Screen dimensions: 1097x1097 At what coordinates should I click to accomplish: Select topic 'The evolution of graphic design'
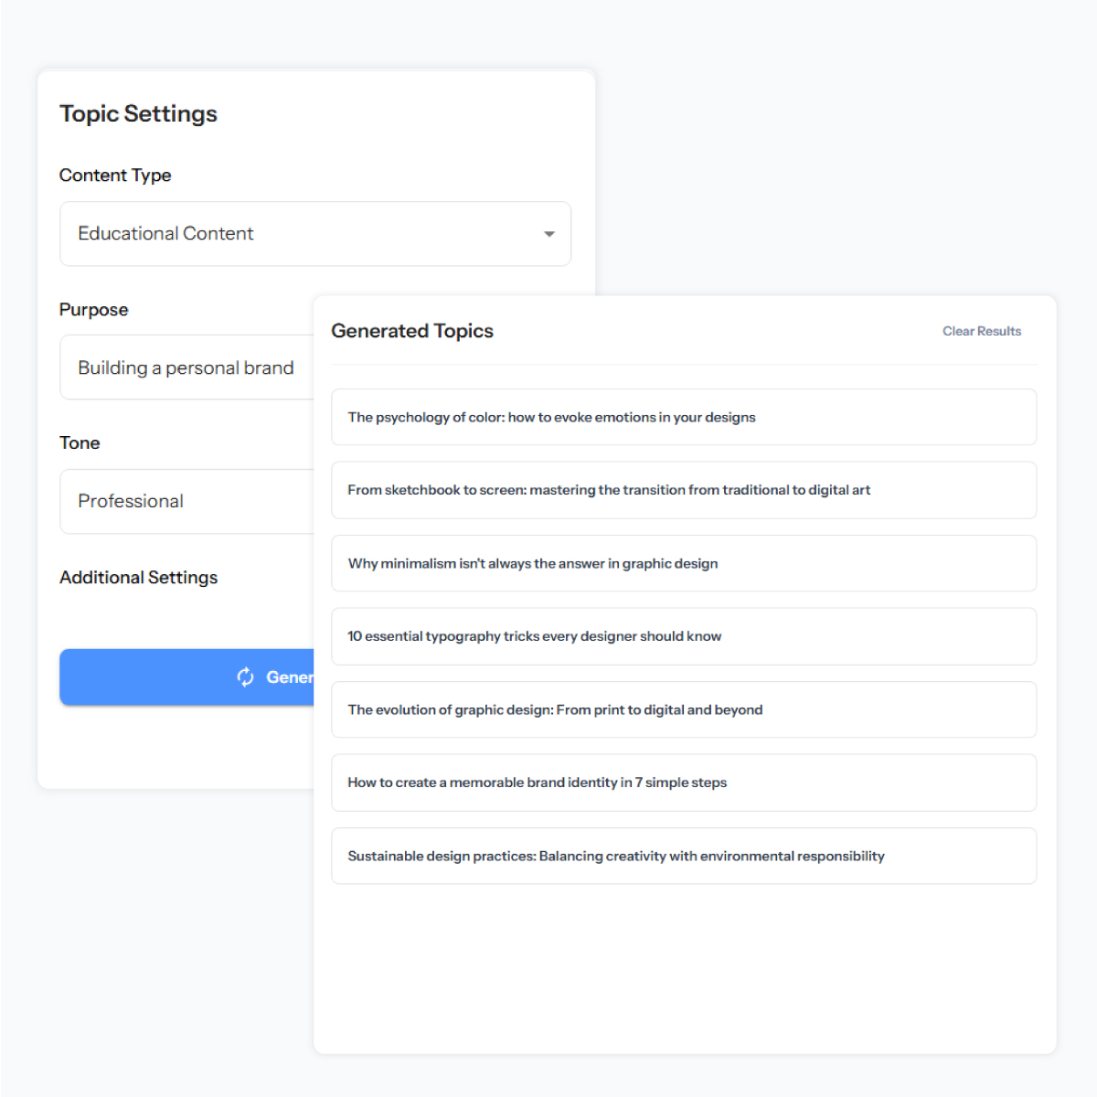click(684, 709)
